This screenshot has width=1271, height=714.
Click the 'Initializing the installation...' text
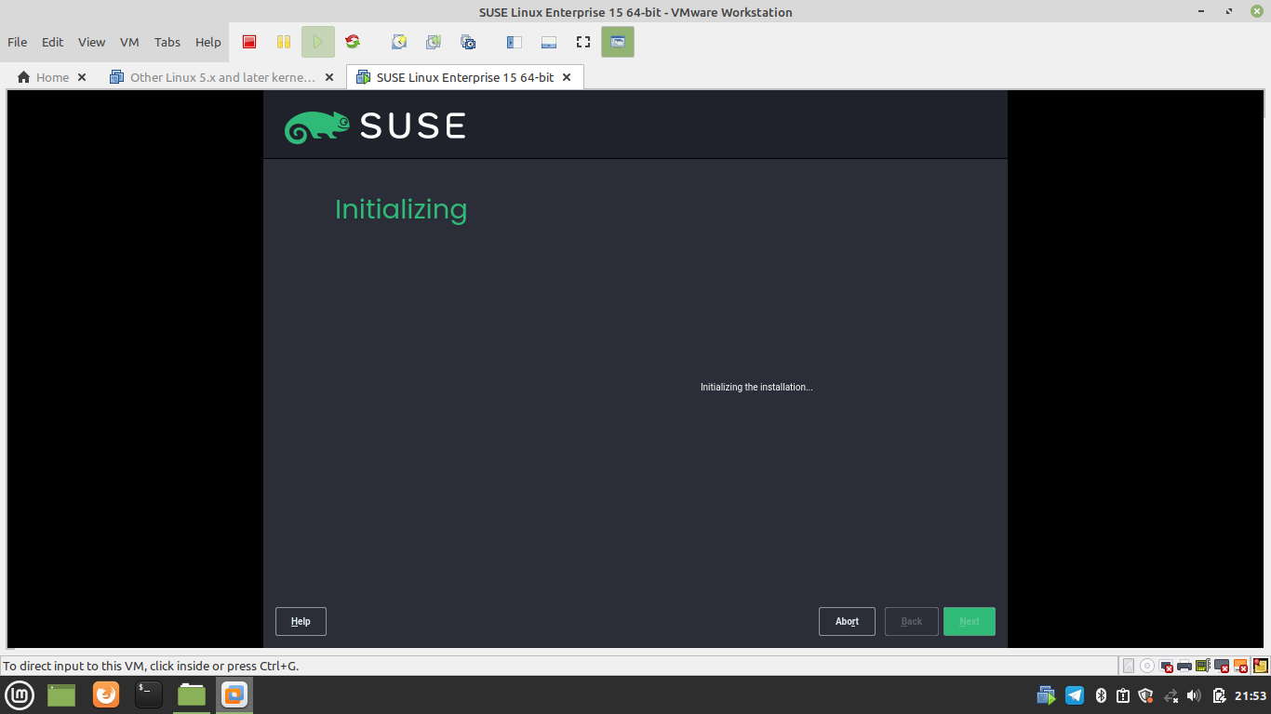click(756, 387)
